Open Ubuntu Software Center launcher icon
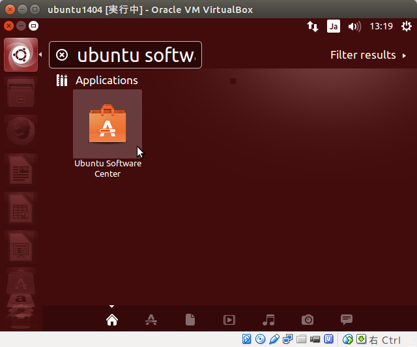 point(21,282)
